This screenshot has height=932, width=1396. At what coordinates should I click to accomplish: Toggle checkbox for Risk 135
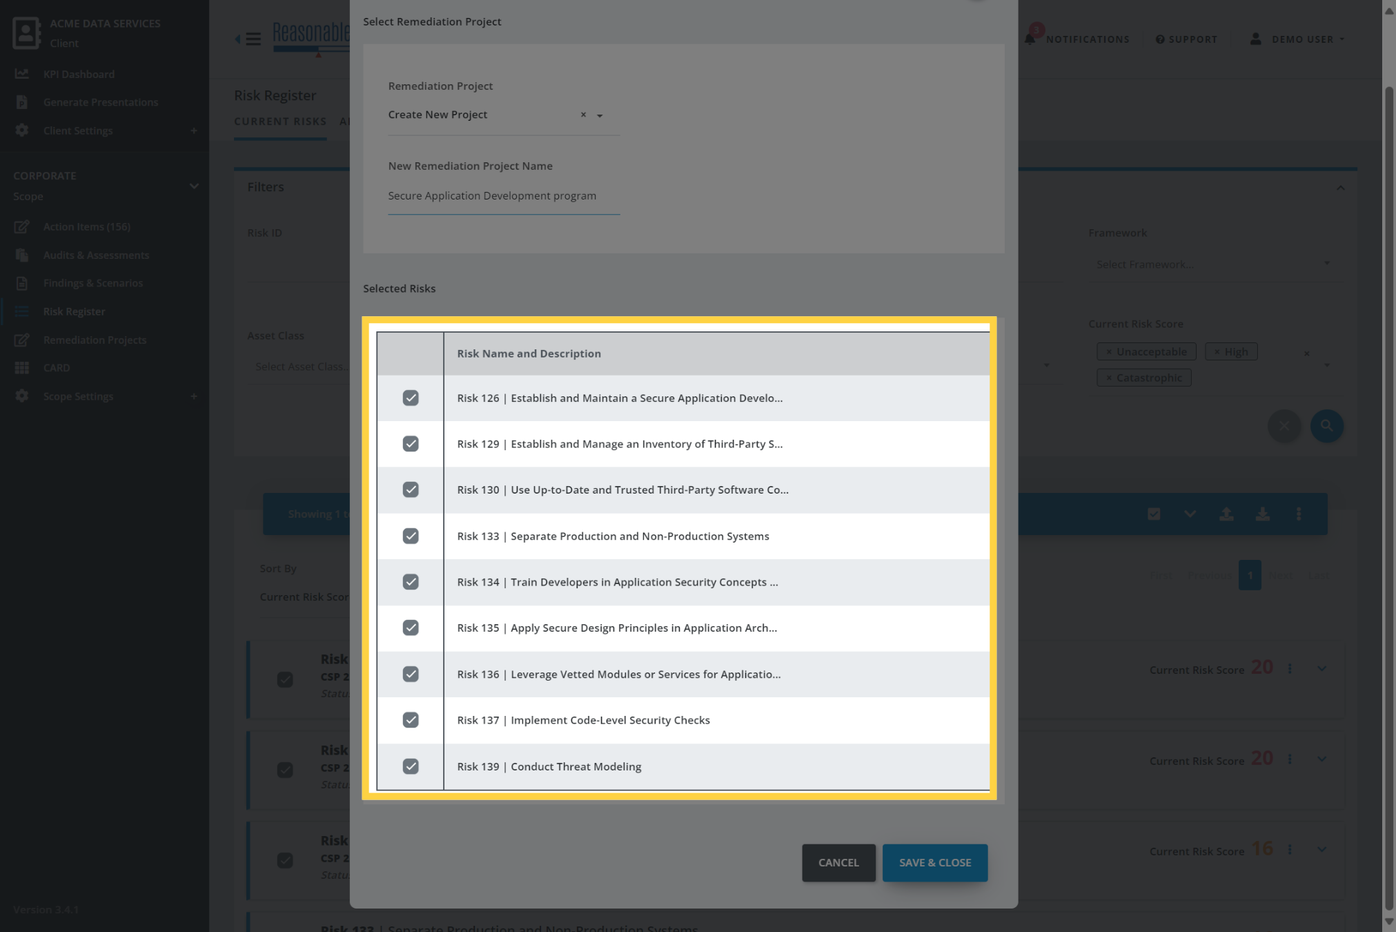[411, 628]
